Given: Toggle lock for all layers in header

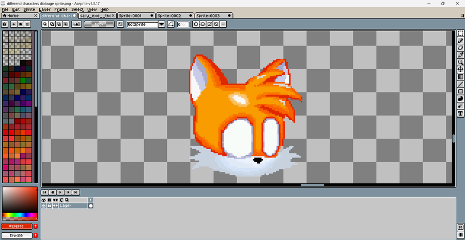Looking at the screenshot, I should (49, 200).
